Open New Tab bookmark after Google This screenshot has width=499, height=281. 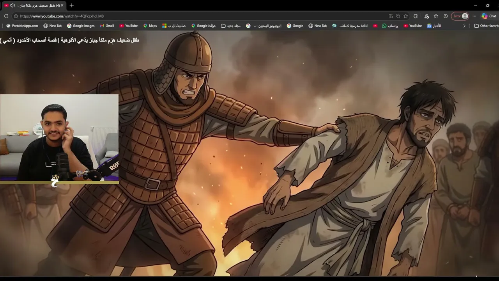click(318, 26)
